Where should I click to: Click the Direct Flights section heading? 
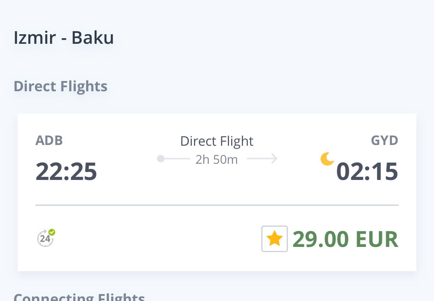pos(60,86)
